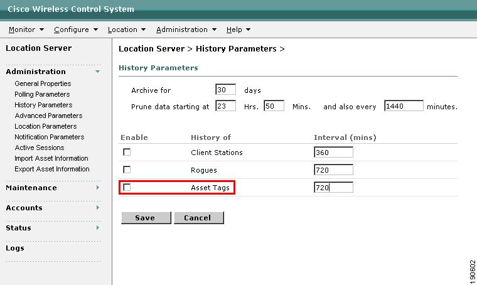Click the 'Client Stations' row label
Image resolution: width=477 pixels, height=285 pixels.
[x=217, y=153]
